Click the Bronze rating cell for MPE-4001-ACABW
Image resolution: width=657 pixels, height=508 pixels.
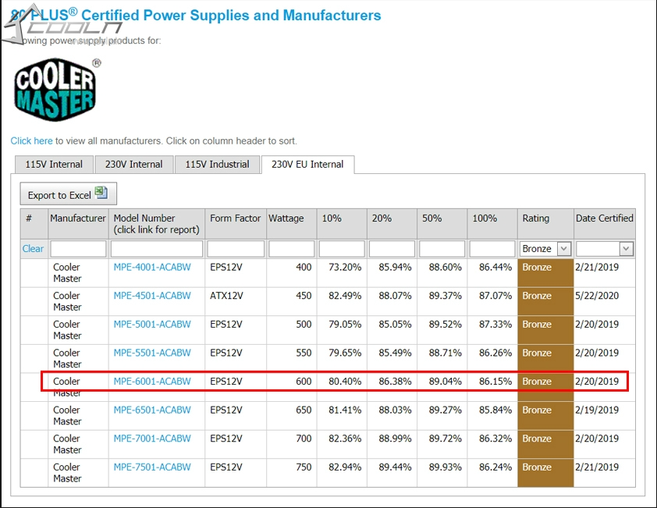[545, 273]
